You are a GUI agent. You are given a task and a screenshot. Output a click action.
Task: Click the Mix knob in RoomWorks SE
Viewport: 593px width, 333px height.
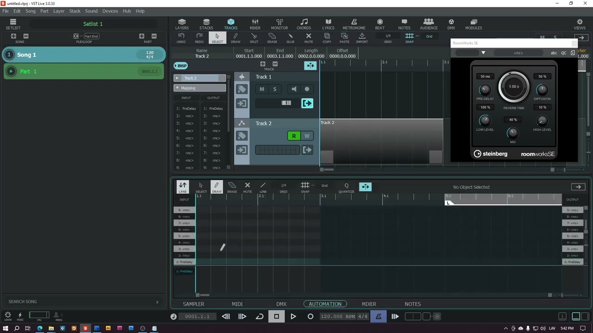pyautogui.click(x=512, y=133)
